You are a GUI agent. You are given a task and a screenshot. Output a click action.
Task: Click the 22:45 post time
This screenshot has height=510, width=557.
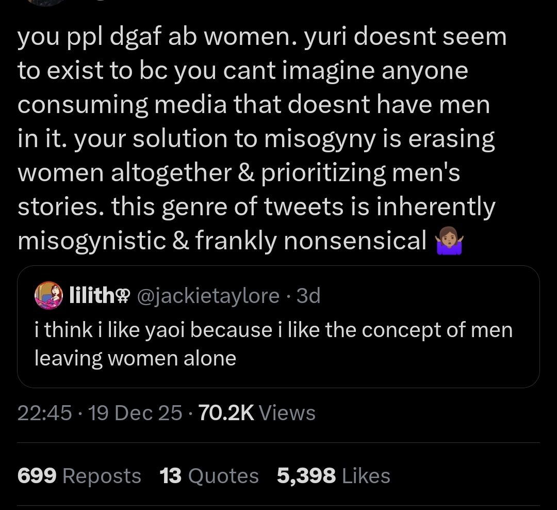point(44,412)
